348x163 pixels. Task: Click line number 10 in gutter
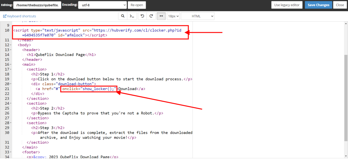[7, 30]
